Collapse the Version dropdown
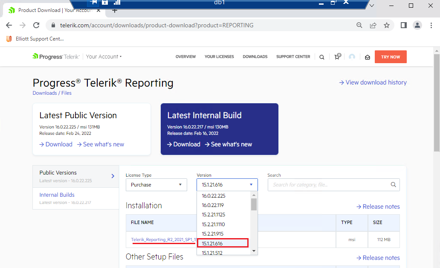Viewport: 440px width, 268px height. pyautogui.click(x=227, y=185)
